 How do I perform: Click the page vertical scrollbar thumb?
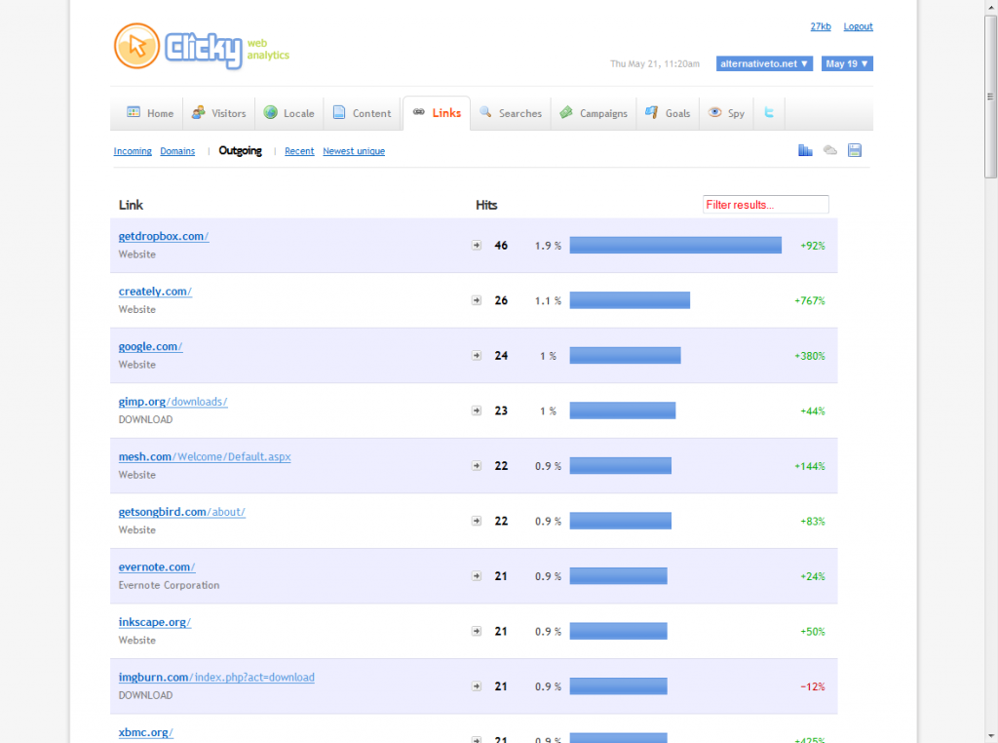point(990,97)
